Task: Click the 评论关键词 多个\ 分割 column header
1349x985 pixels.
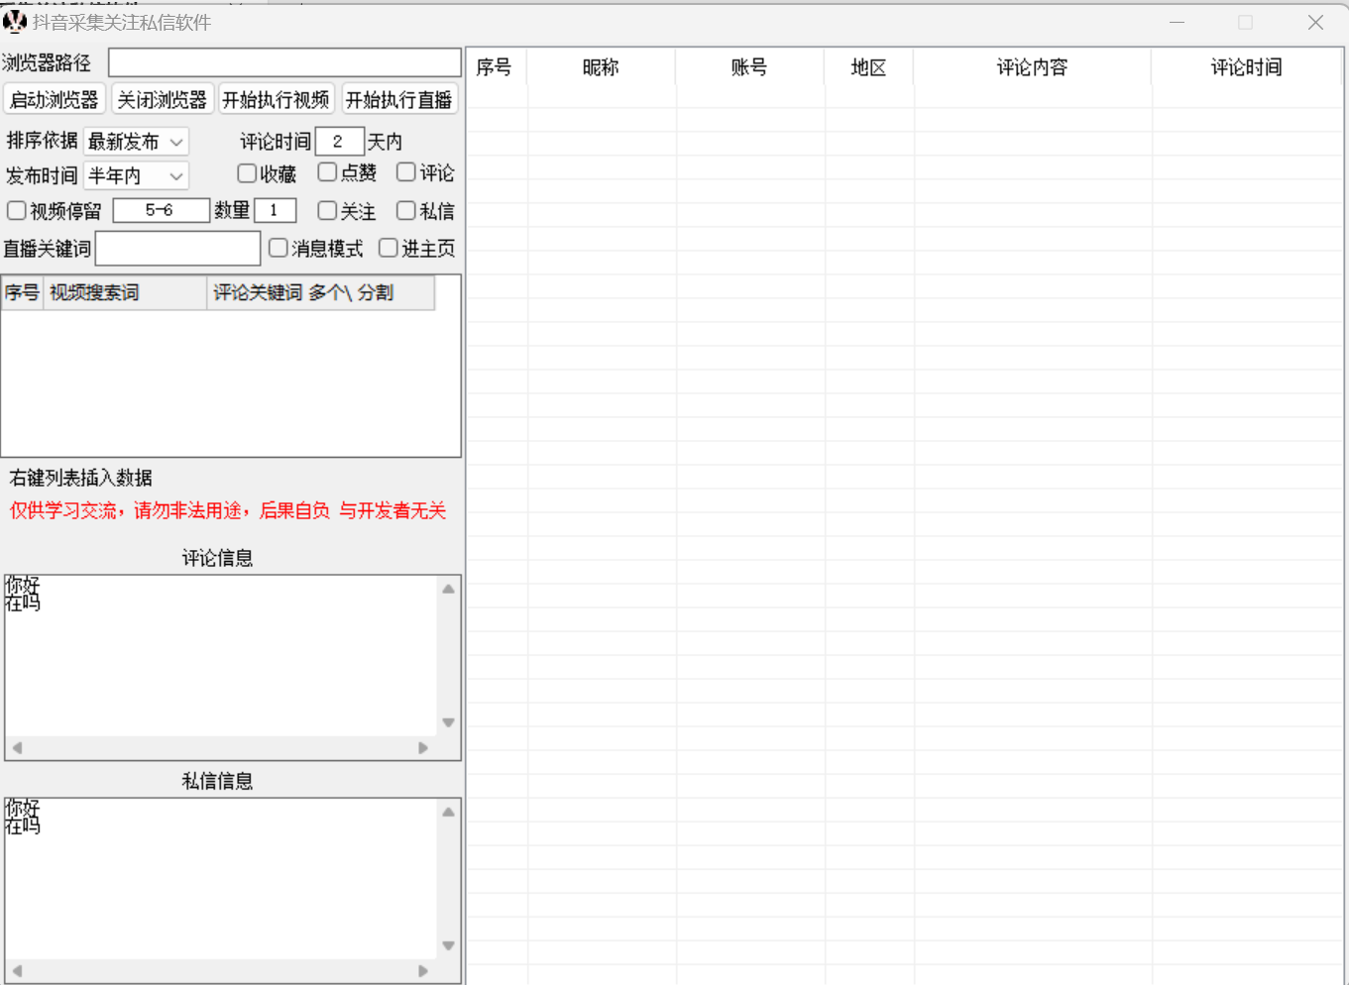Action: click(x=320, y=292)
